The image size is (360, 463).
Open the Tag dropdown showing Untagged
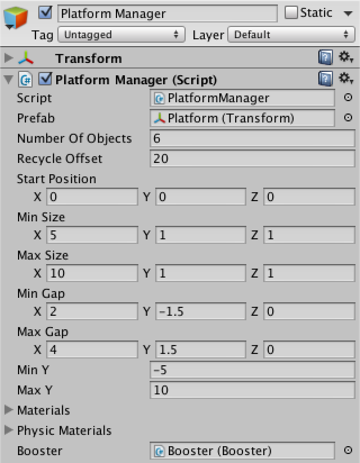tap(121, 34)
